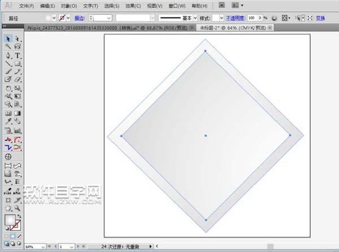Activate the Type (T) tool

click(18, 55)
